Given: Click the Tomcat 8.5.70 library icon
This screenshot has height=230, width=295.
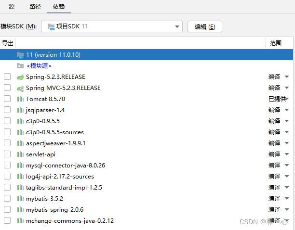Looking at the screenshot, I should 20,99.
